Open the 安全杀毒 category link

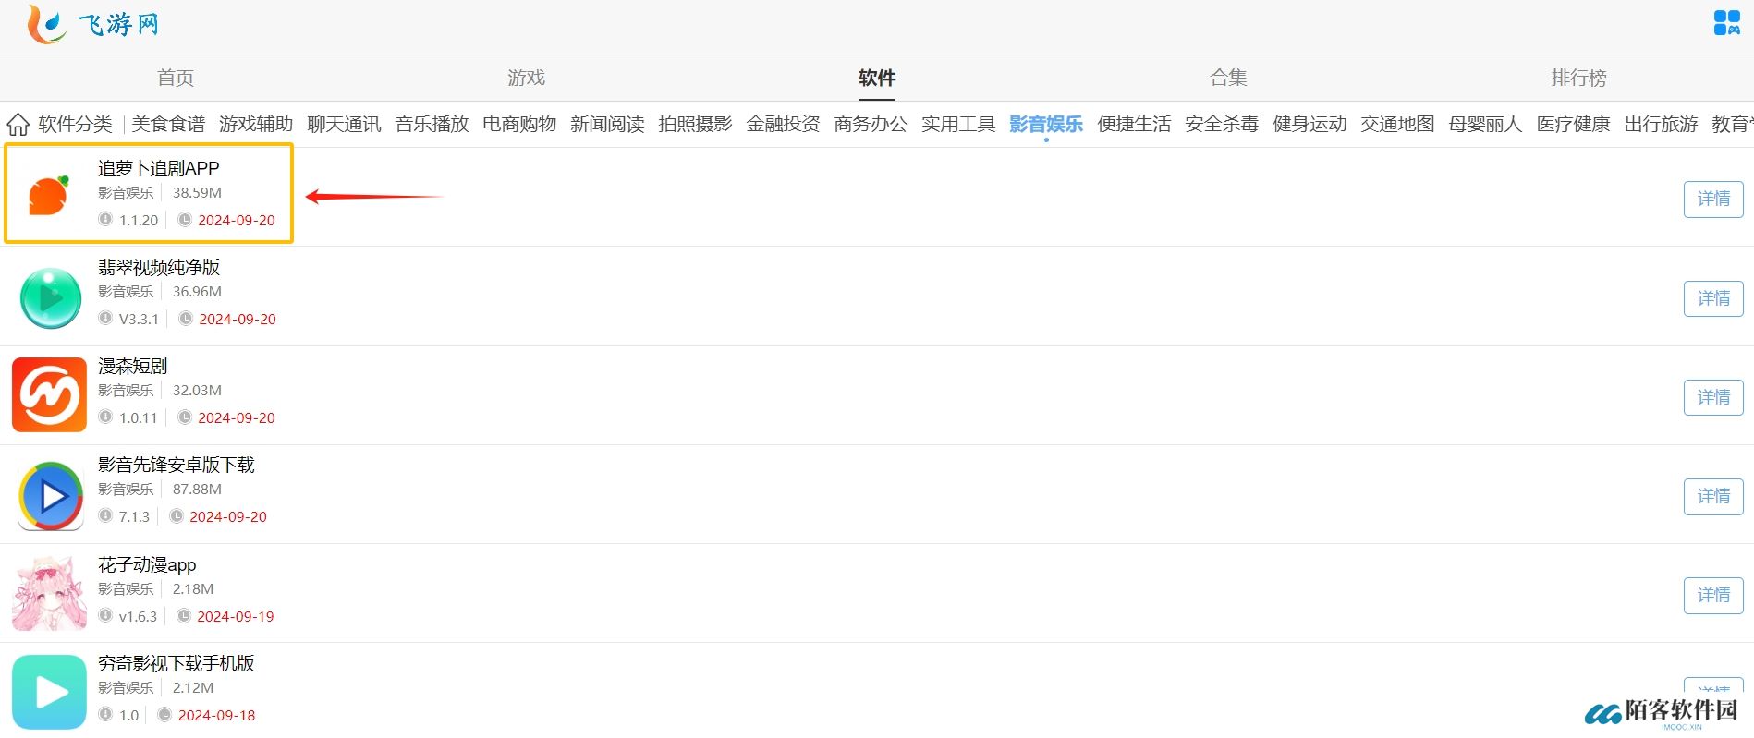point(1221,124)
